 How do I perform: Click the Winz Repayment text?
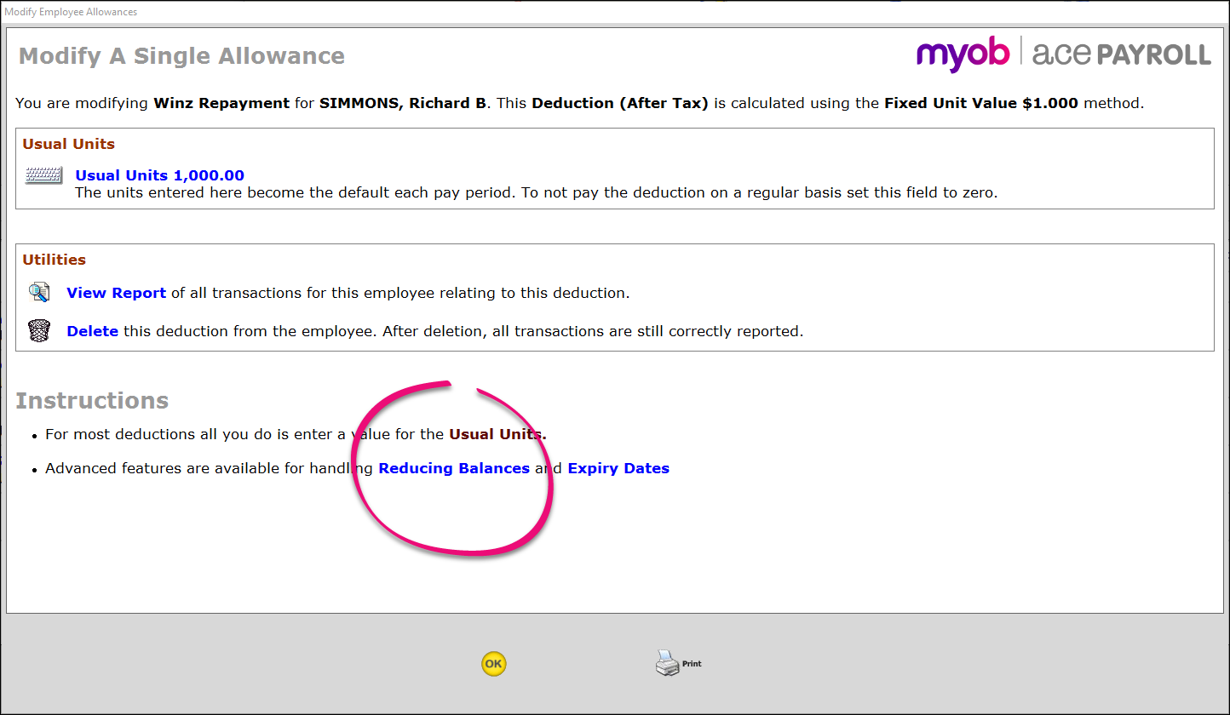point(221,103)
